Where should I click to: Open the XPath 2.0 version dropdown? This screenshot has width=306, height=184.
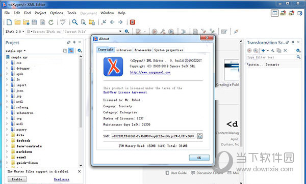[15, 32]
